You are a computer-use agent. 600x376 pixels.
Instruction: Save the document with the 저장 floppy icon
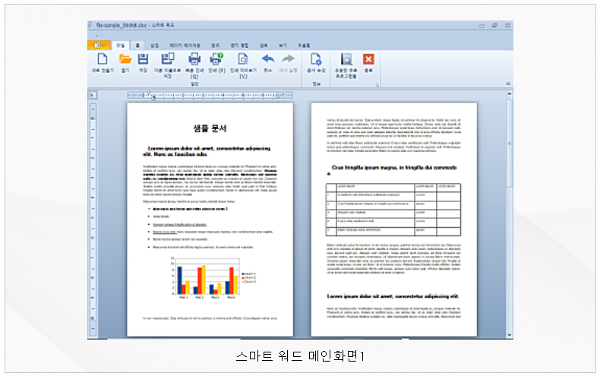tap(143, 59)
